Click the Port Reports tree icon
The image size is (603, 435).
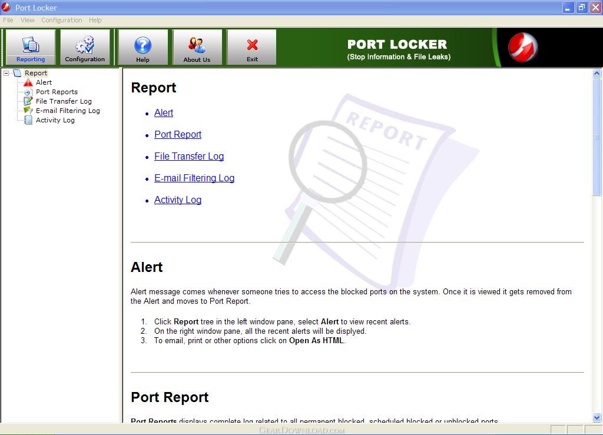tap(28, 92)
